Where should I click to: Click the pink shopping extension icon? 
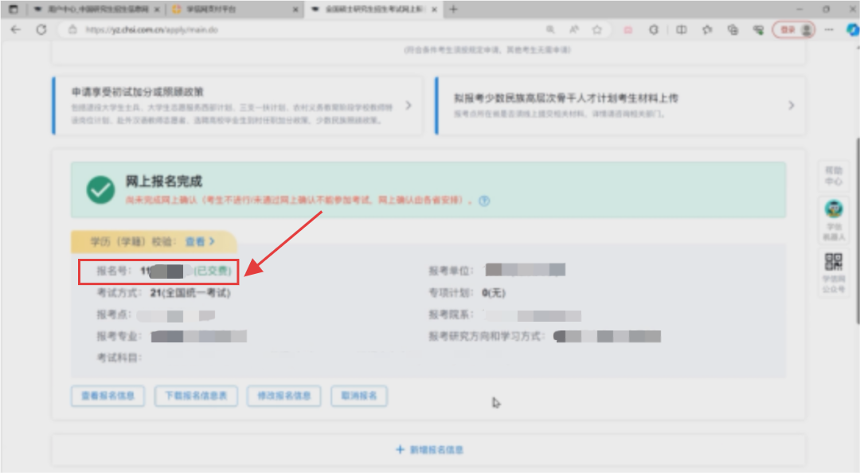tap(628, 29)
